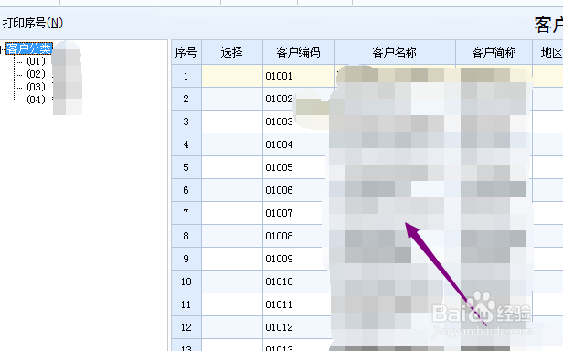This screenshot has width=563, height=351.
Task: Click customer code 01011 cell
Action: tap(298, 304)
